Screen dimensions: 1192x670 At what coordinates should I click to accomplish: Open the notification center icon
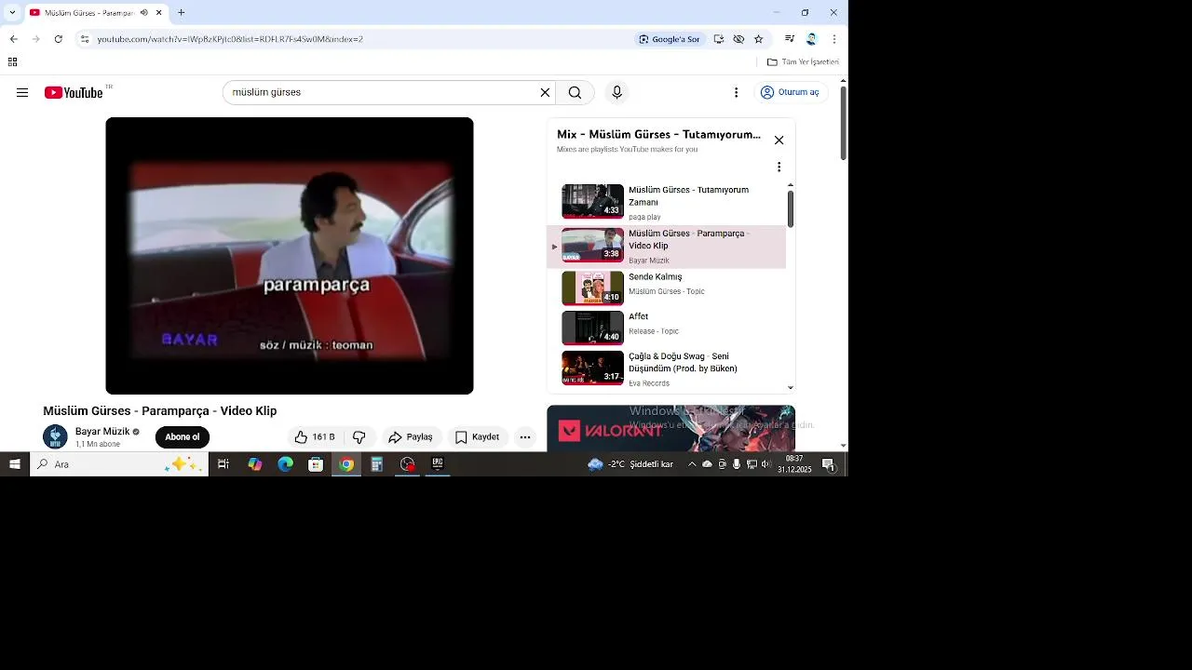tap(828, 464)
